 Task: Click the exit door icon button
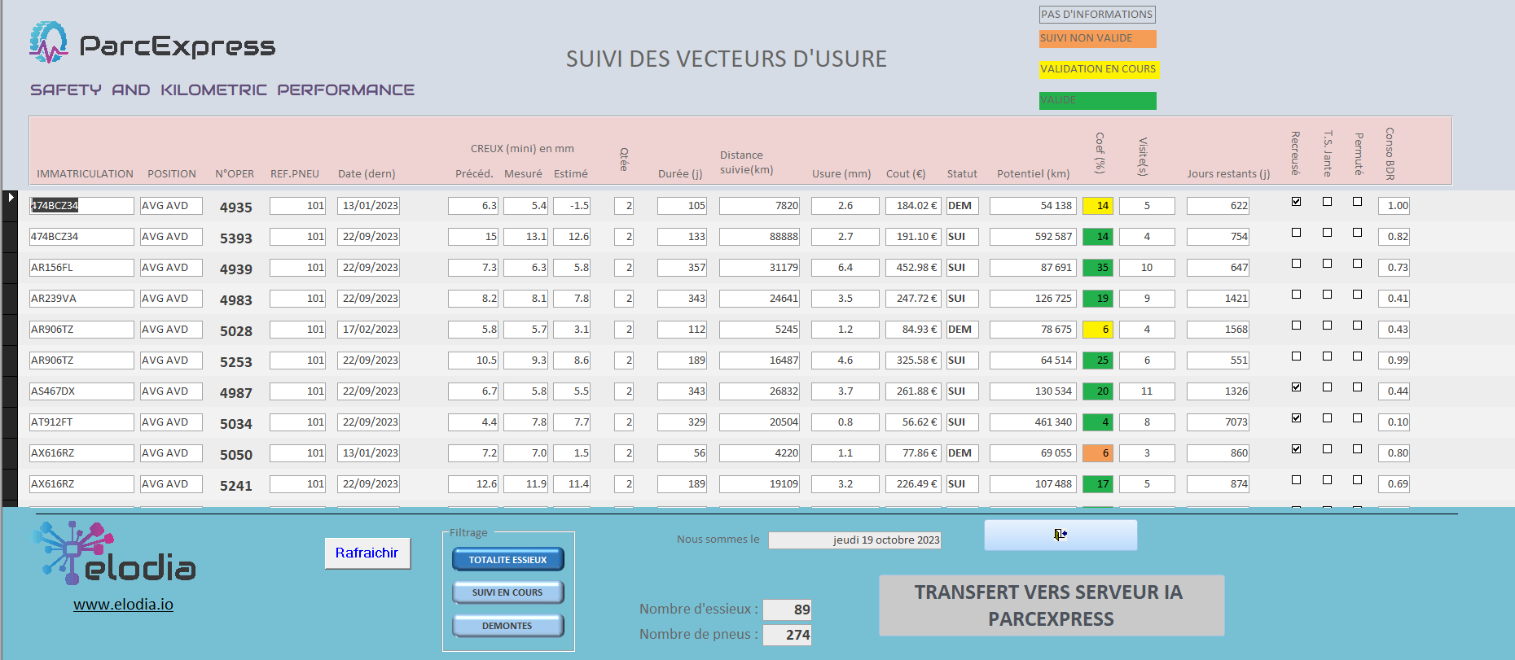[x=1060, y=535]
